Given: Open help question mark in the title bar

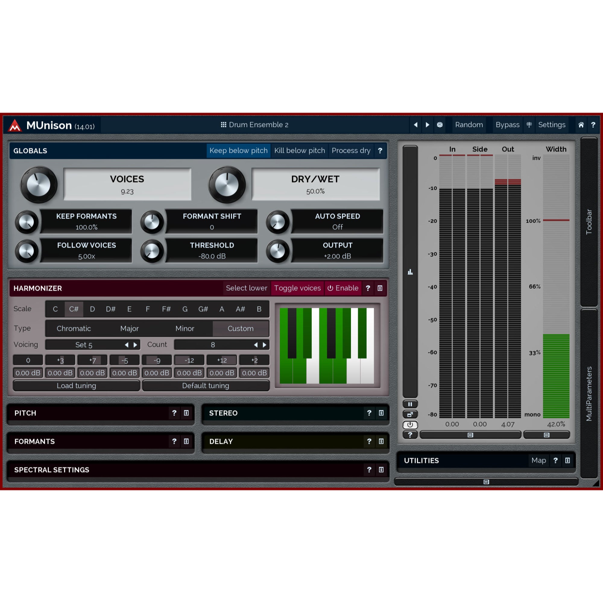Looking at the screenshot, I should (x=593, y=125).
